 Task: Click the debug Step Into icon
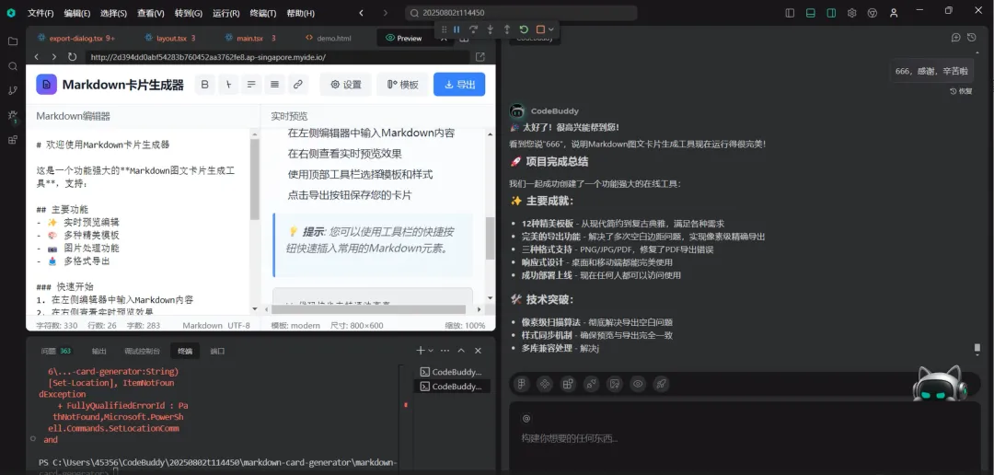pyautogui.click(x=490, y=29)
